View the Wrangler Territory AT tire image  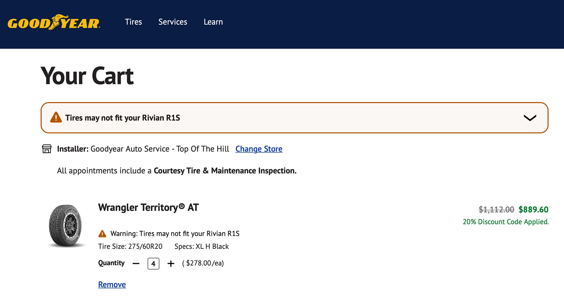pos(66,226)
